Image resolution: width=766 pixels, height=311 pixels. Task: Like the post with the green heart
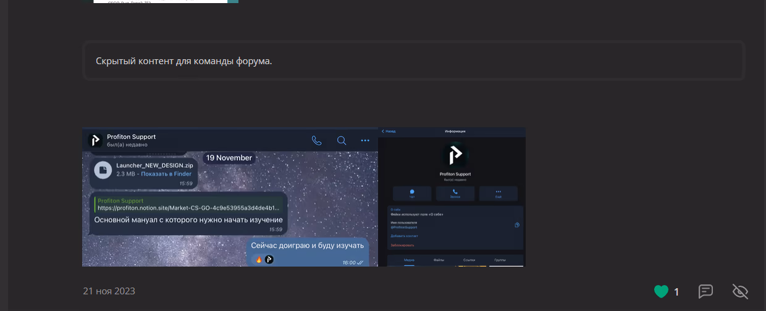[661, 291]
